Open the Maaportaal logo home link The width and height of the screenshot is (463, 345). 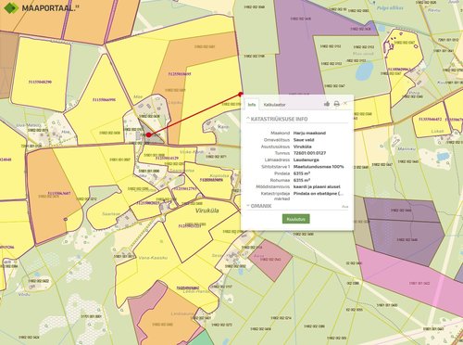[41, 7]
